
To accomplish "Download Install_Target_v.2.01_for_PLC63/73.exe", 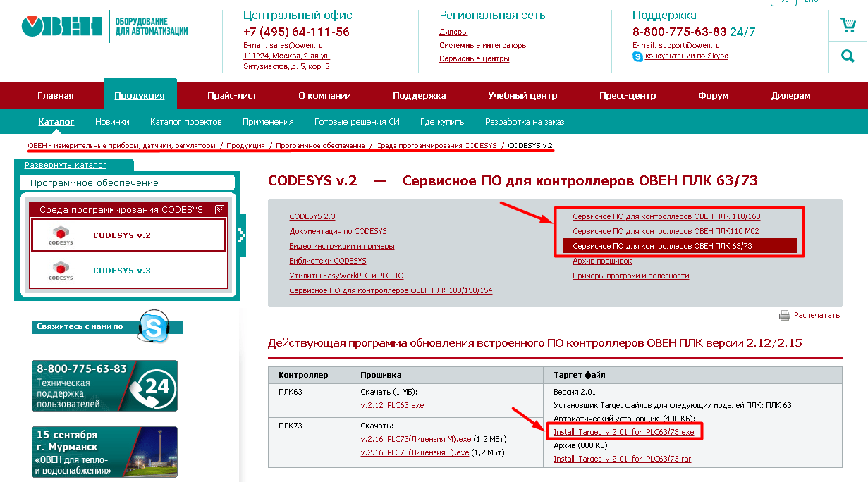I will [624, 432].
